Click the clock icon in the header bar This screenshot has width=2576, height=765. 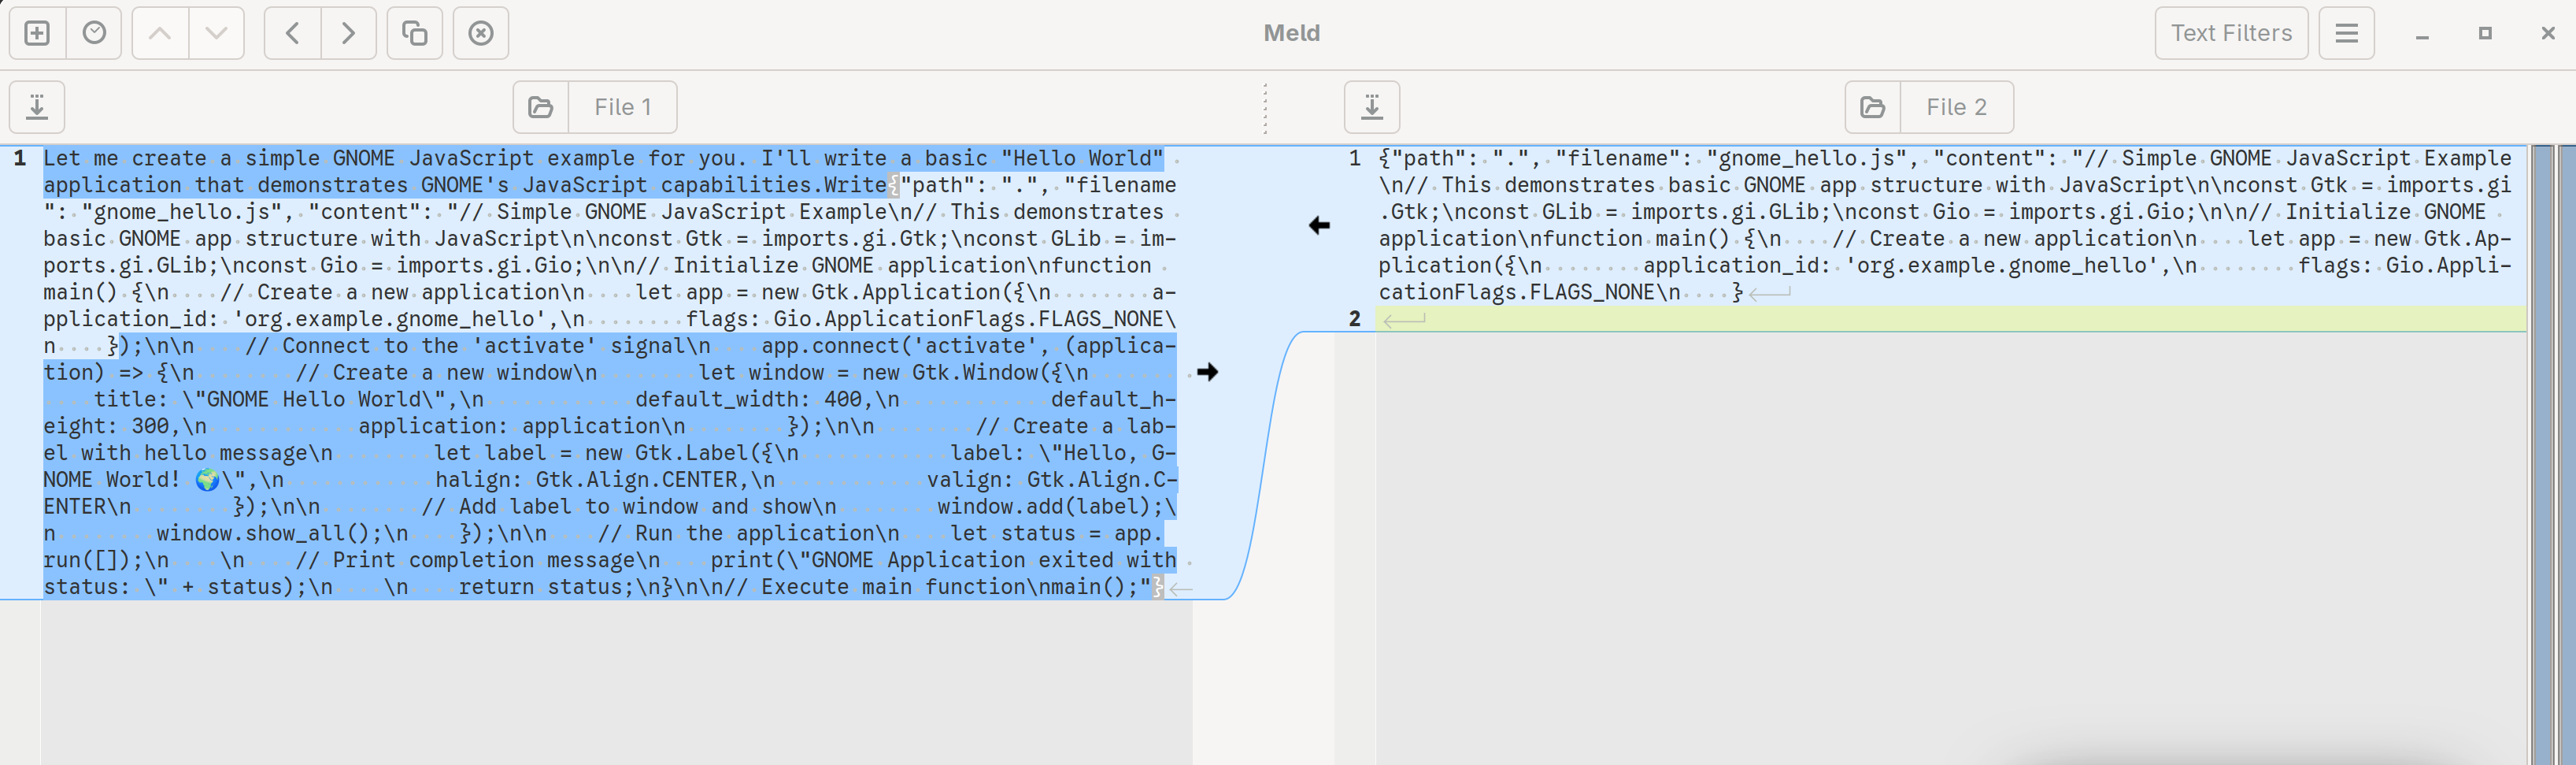click(x=94, y=33)
